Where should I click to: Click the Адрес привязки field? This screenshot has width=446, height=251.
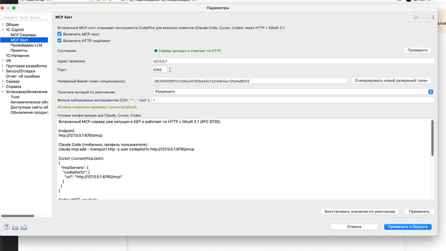click(293, 61)
